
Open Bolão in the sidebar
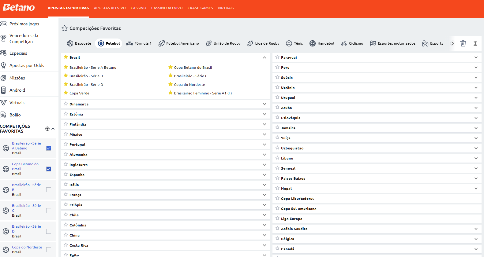tap(15, 115)
